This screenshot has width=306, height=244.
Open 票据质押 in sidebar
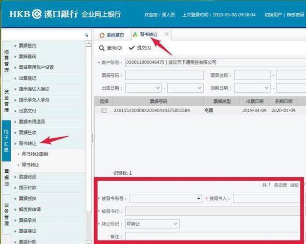tap(27, 199)
